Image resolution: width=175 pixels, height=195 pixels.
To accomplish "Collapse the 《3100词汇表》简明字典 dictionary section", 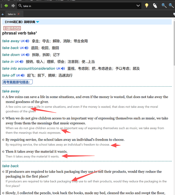I will (x=38, y=22).
